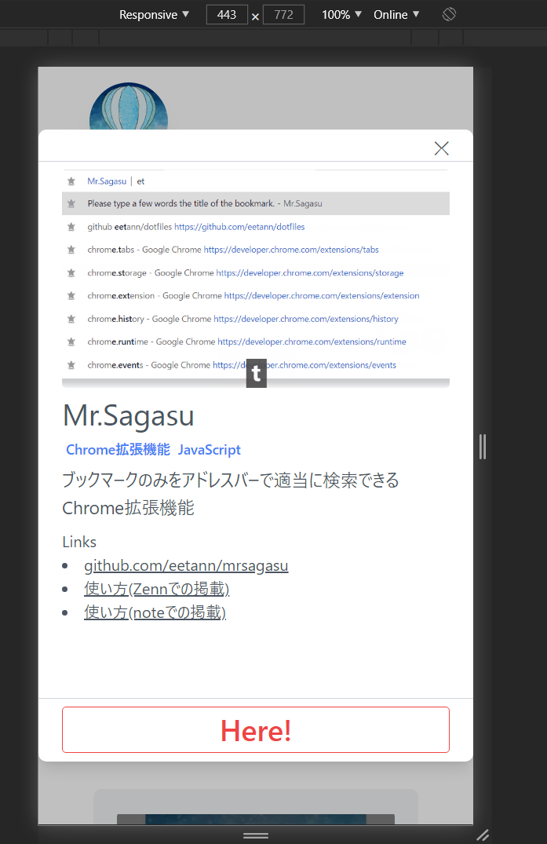
Task: Open the 使い方(Zennでの掲載) link
Action: pyautogui.click(x=156, y=589)
